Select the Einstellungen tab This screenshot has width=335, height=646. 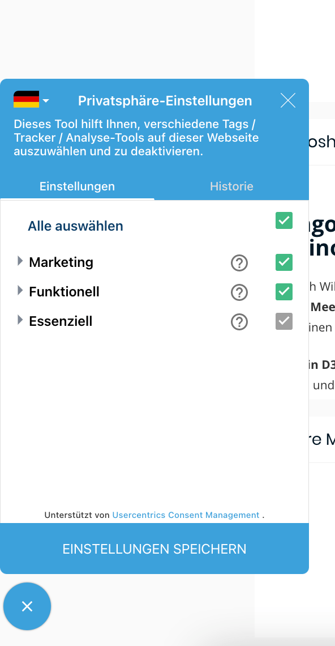[x=77, y=186]
